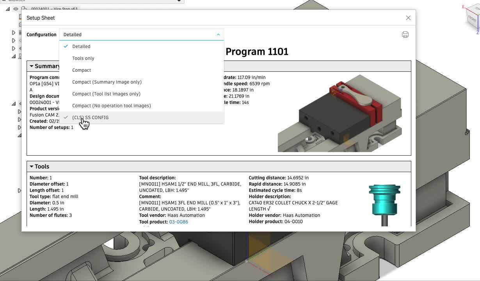Click the FRONT face of the view cube

point(471,18)
